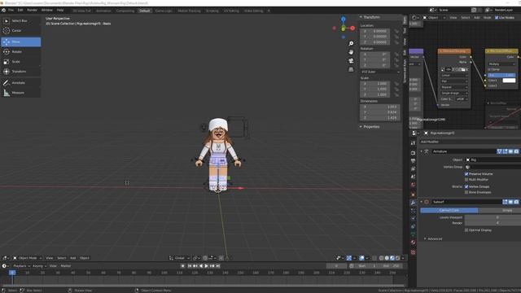The image size is (521, 293).
Task: Pick the Scale tool
Action: pos(20,62)
